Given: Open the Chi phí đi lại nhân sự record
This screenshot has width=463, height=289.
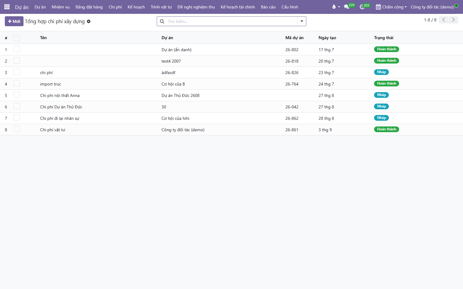Looking at the screenshot, I should click(x=60, y=118).
